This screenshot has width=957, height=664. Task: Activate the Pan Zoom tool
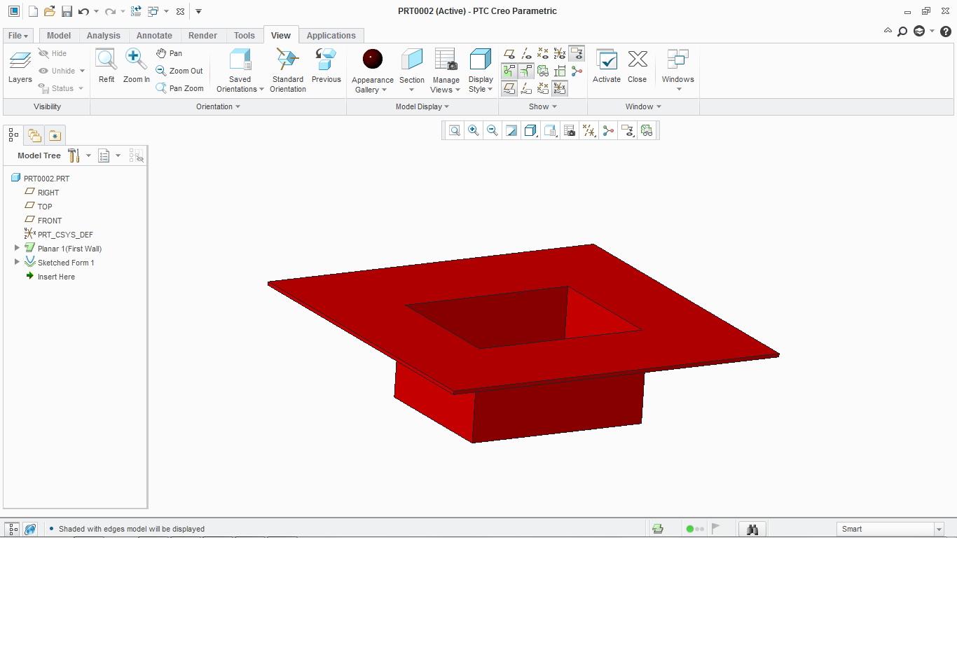pyautogui.click(x=179, y=88)
